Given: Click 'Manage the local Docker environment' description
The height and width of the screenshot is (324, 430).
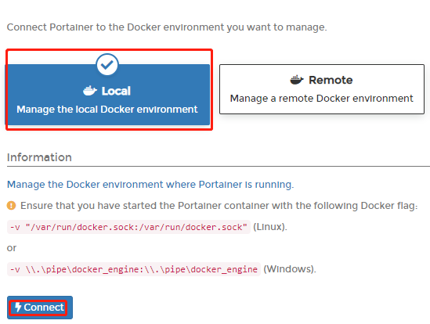Looking at the screenshot, I should point(107,110).
